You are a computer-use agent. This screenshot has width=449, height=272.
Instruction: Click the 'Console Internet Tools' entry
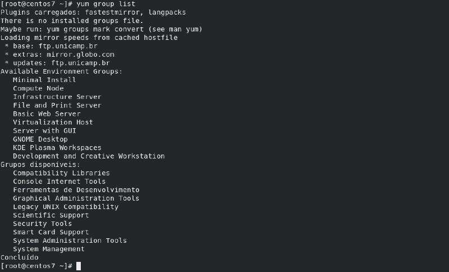coord(59,182)
